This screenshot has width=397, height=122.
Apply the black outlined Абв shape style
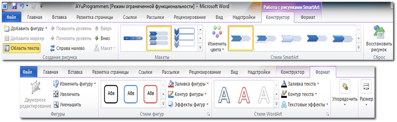[x=111, y=94]
